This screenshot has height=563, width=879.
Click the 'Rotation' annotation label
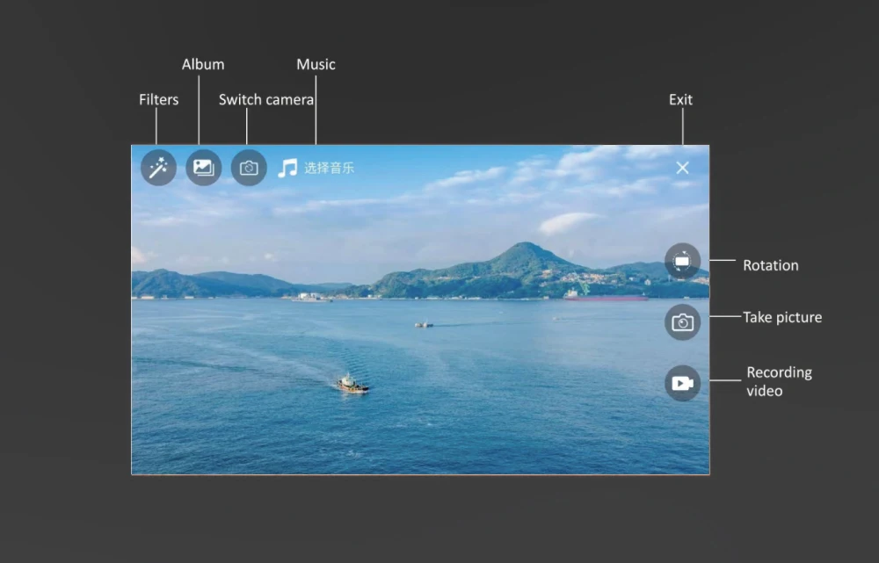pyautogui.click(x=771, y=265)
